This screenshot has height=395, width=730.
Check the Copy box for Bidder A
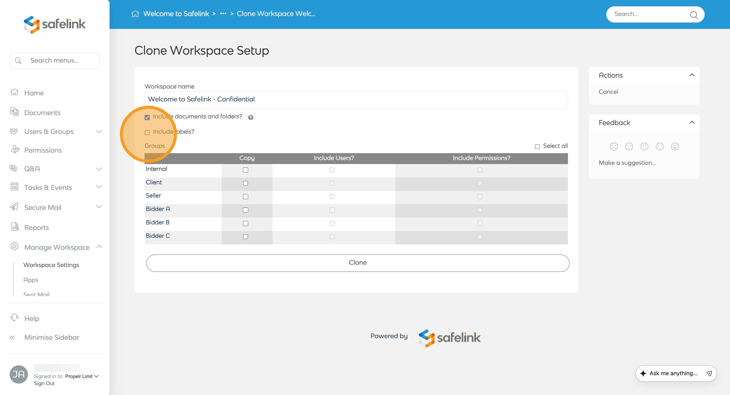[x=245, y=210]
